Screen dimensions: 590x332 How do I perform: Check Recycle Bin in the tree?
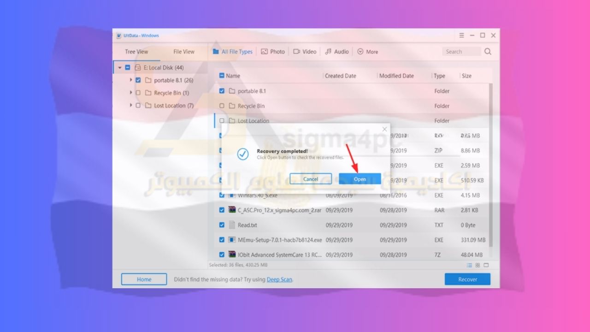pos(138,93)
